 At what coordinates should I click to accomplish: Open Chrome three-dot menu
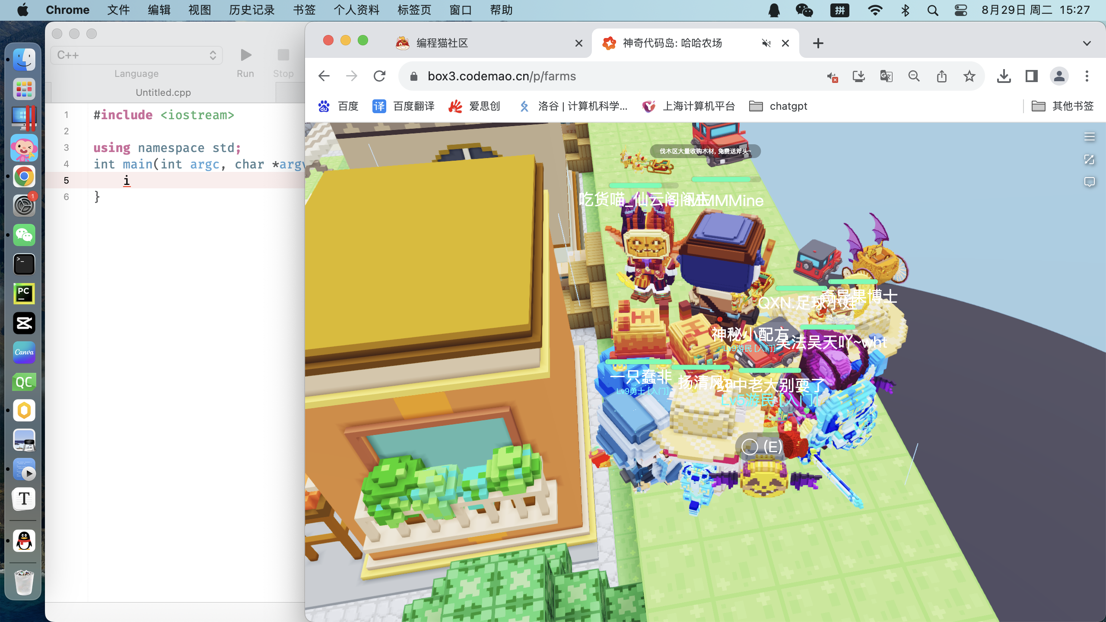(1087, 76)
